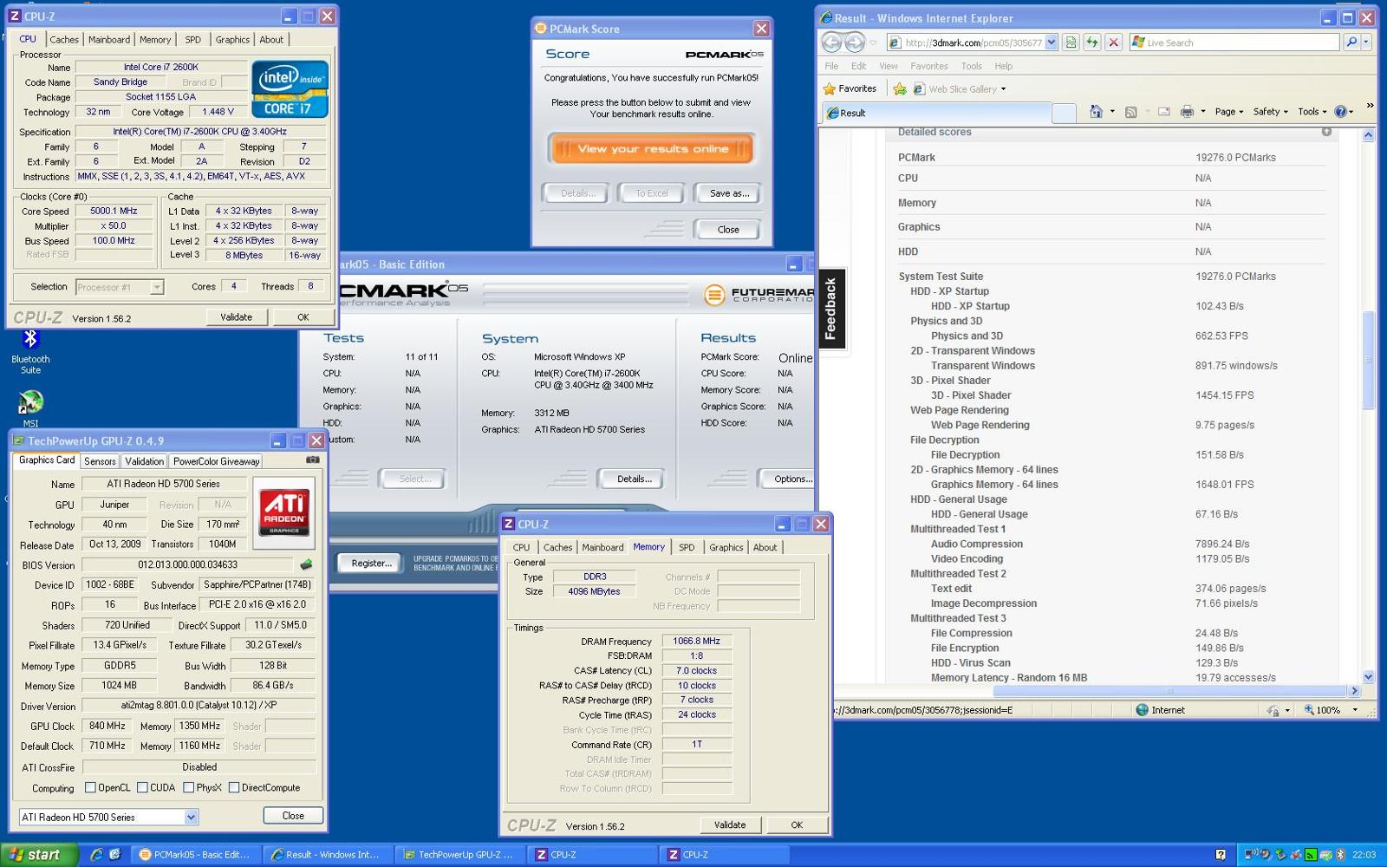Image resolution: width=1387 pixels, height=867 pixels.
Task: Open the View menu in IE
Action: (x=889, y=66)
